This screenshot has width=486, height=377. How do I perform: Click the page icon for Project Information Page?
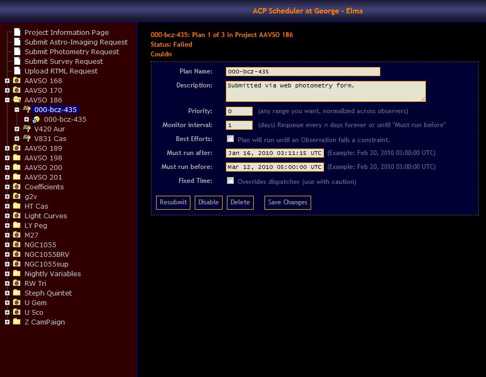[17, 32]
